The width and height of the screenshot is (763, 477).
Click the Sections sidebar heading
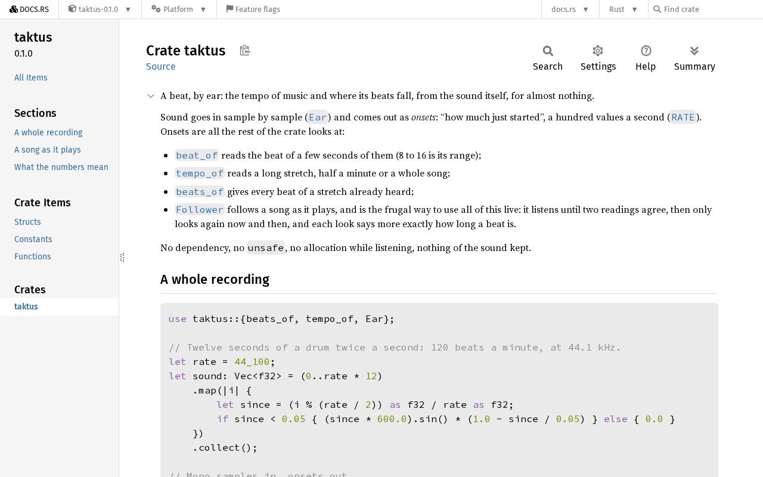[x=35, y=113]
